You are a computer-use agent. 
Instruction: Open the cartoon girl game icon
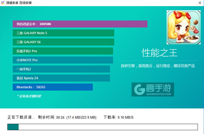tap(184, 27)
